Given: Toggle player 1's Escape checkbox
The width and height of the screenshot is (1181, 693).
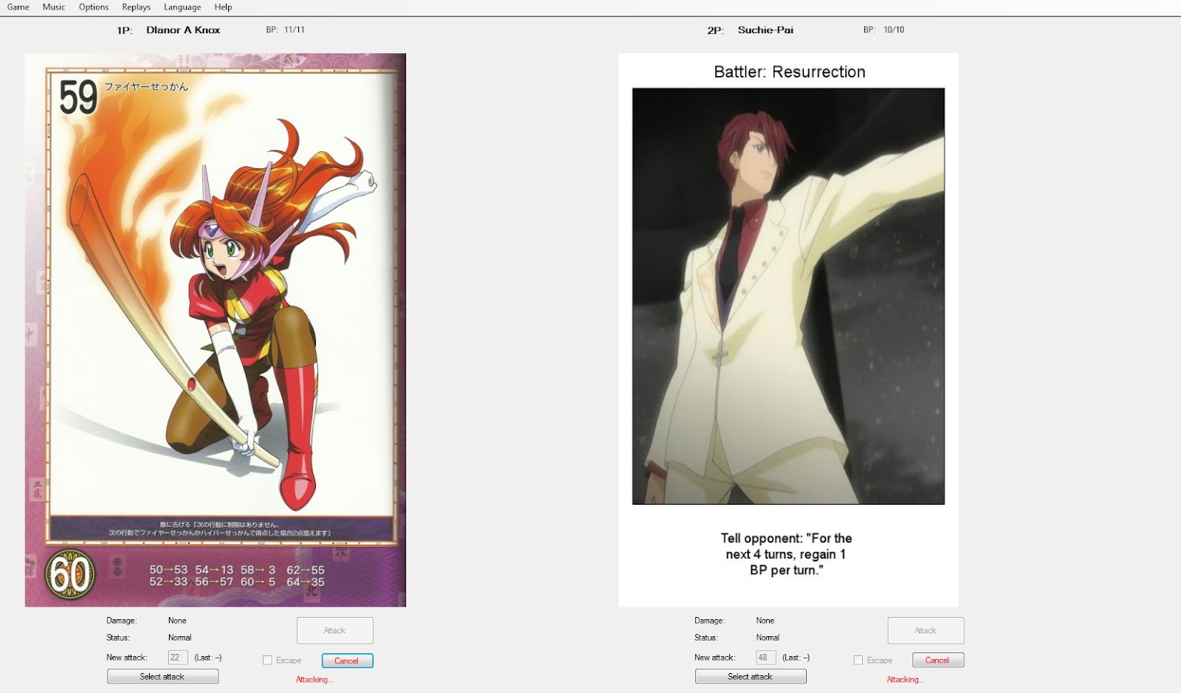Looking at the screenshot, I should [x=267, y=661].
